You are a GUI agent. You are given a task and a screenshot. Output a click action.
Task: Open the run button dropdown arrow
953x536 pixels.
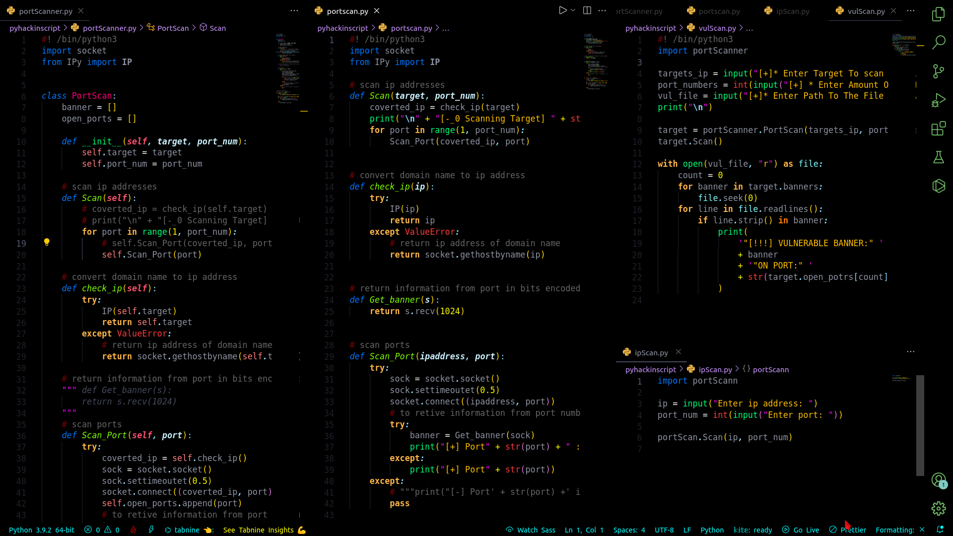tap(573, 10)
